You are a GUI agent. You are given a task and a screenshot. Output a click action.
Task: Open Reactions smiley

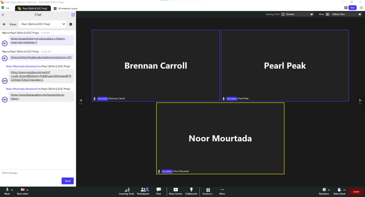324,191
